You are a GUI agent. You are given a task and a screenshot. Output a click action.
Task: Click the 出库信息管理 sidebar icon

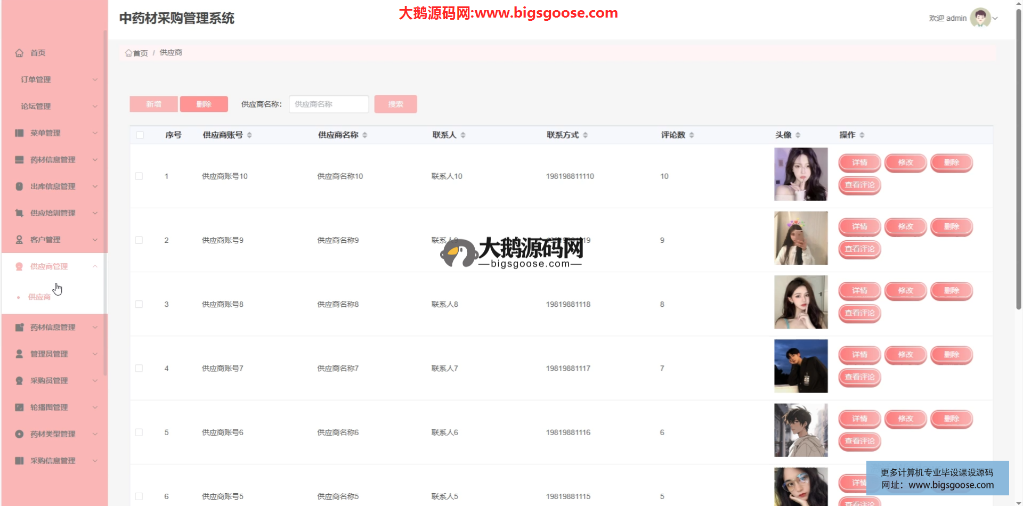(20, 186)
